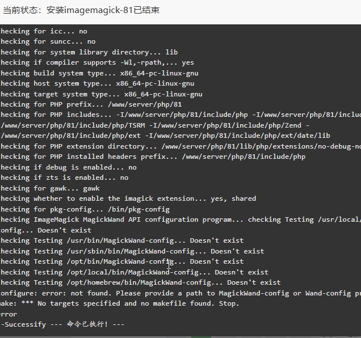Image resolution: width=361 pixels, height=338 pixels.
Task: Click the 'zts is enabled... no' line
Action: point(64,178)
